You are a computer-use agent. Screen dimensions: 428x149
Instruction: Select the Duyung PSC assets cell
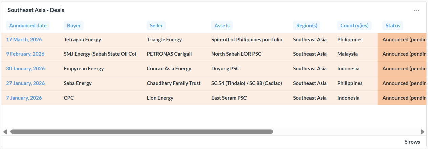click(x=225, y=69)
